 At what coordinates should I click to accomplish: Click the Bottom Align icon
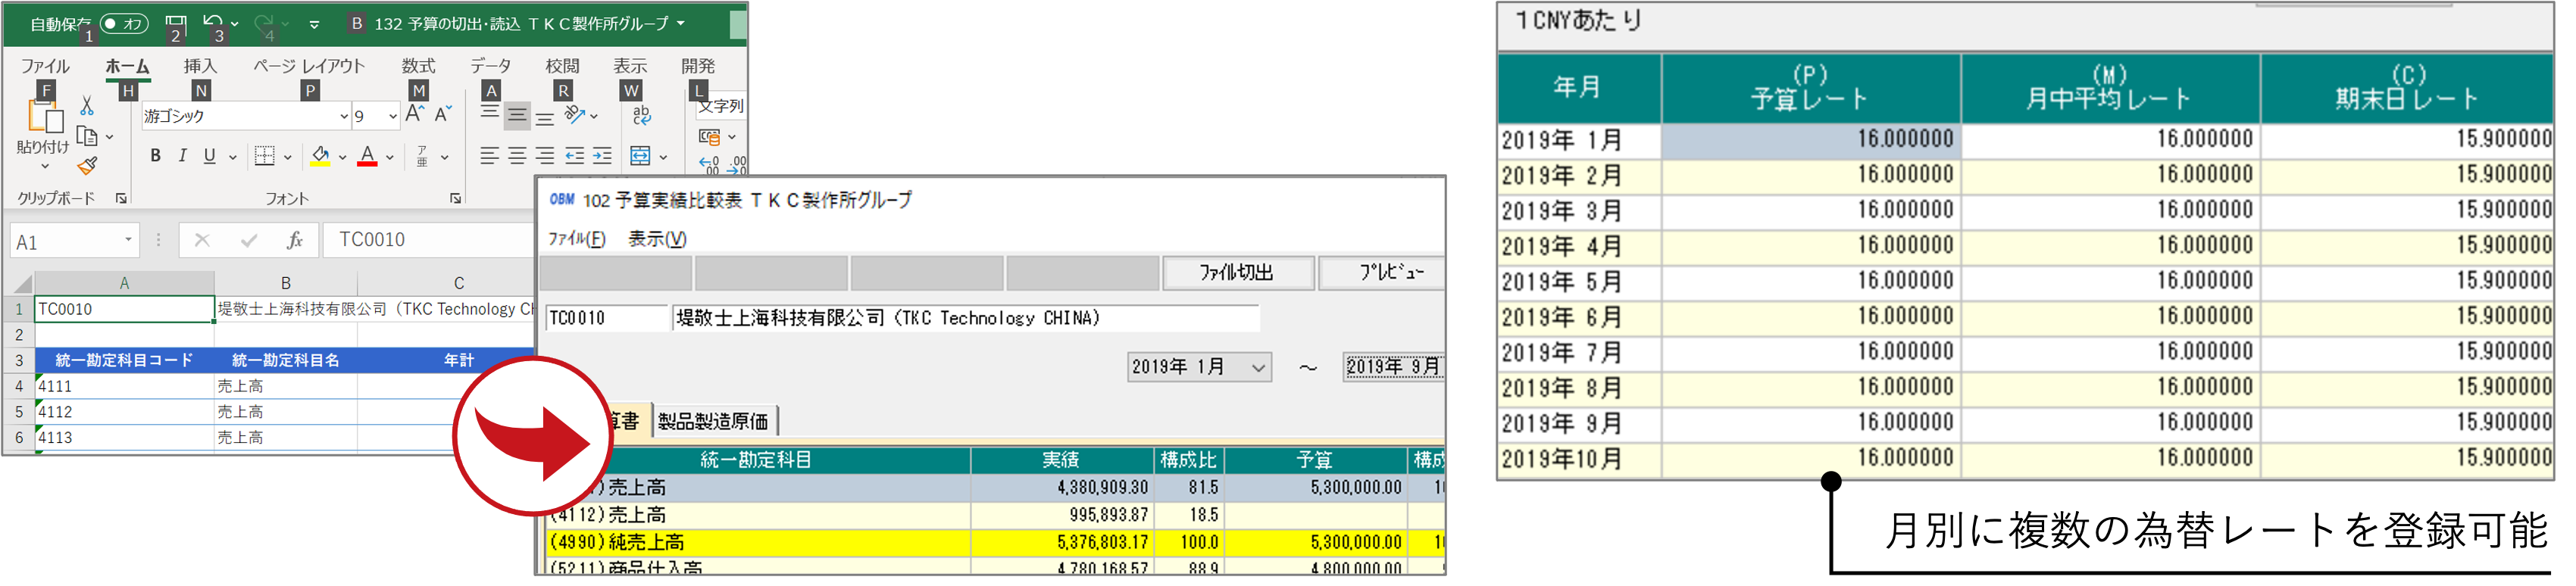(545, 117)
